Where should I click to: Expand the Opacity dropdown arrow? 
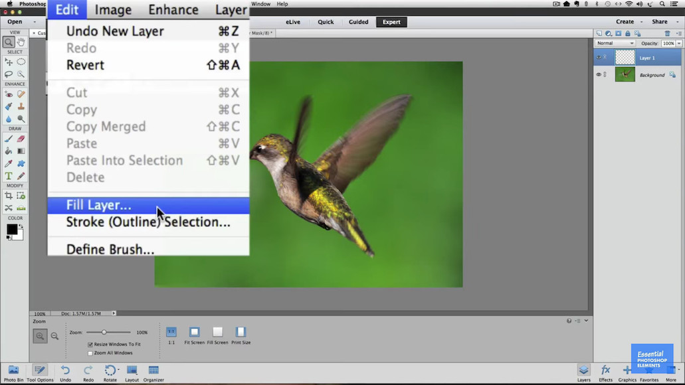[x=678, y=43]
